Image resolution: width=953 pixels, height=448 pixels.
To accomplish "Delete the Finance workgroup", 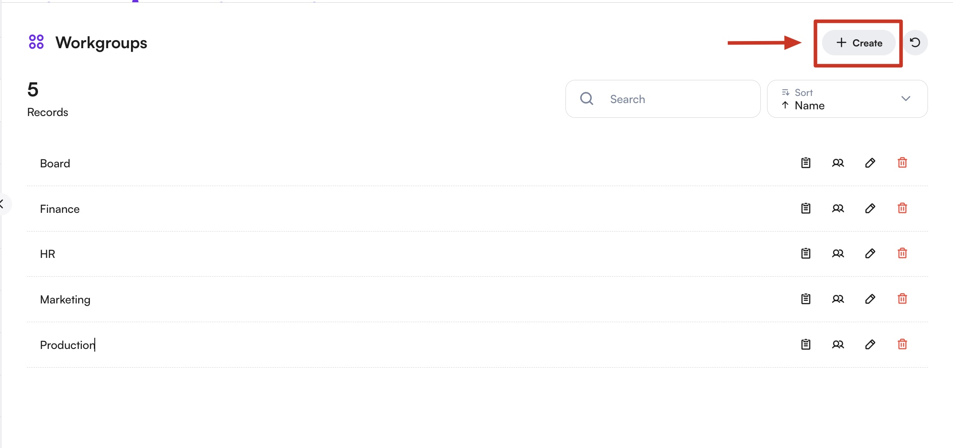I will [x=902, y=208].
